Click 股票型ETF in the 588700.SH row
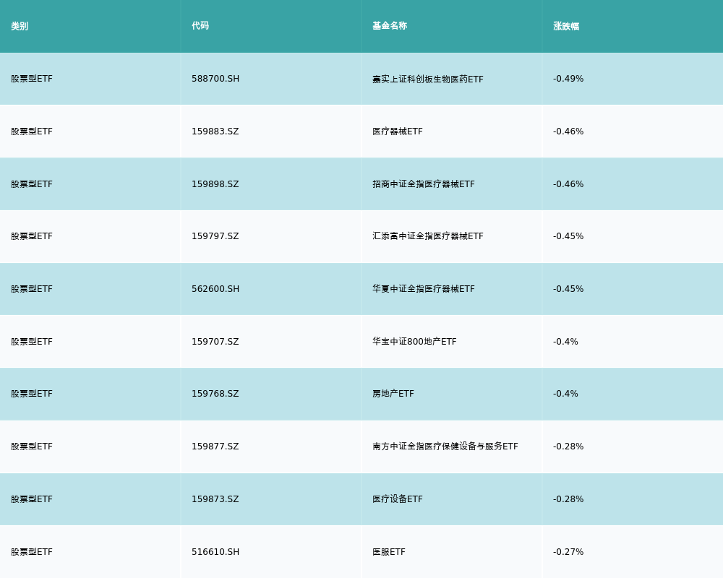723x578 pixels. pos(32,79)
